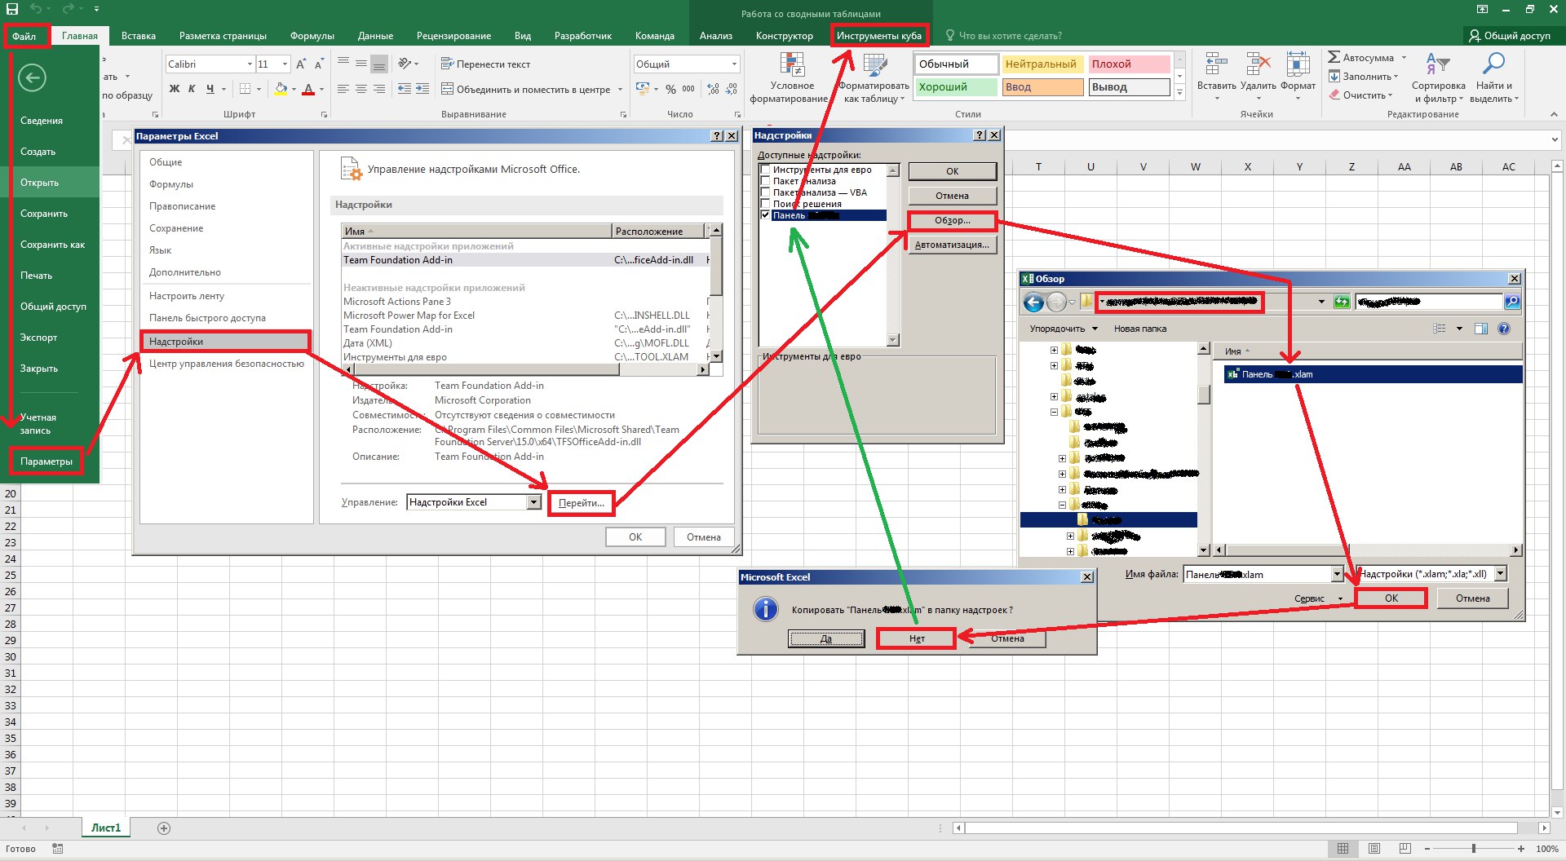Viewport: 1566px width, 861px height.
Task: Click Да in Microsoft Excel prompt
Action: tap(826, 638)
